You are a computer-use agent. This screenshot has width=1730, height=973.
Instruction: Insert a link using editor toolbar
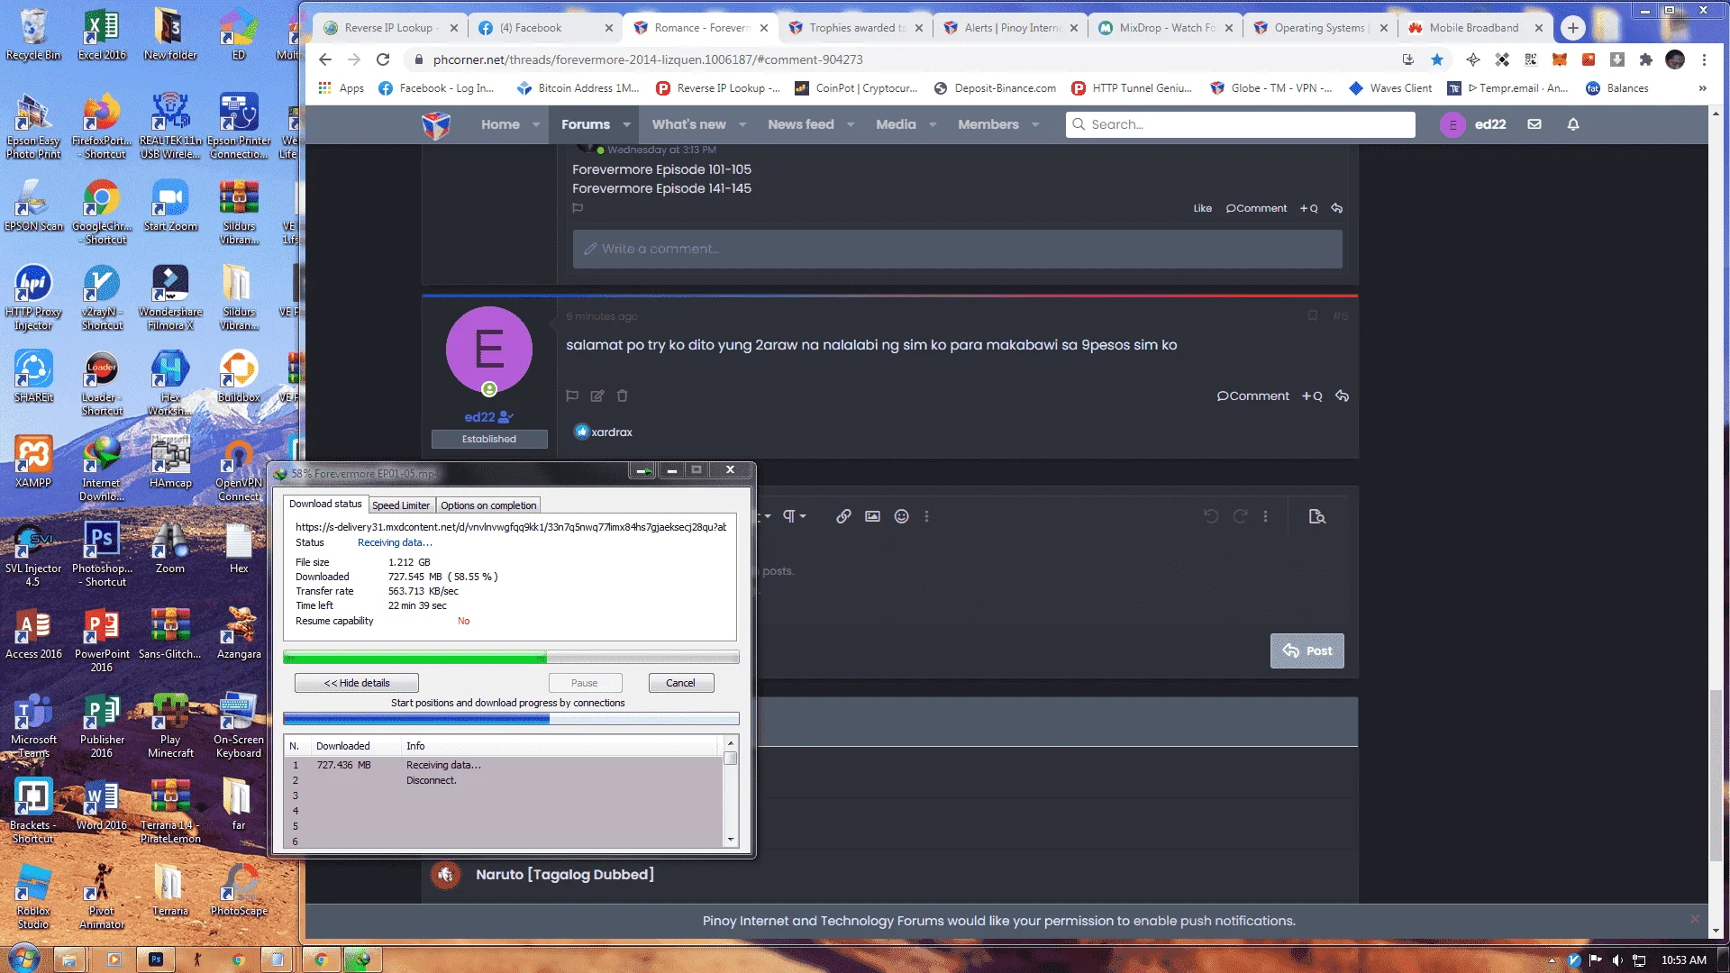843,516
